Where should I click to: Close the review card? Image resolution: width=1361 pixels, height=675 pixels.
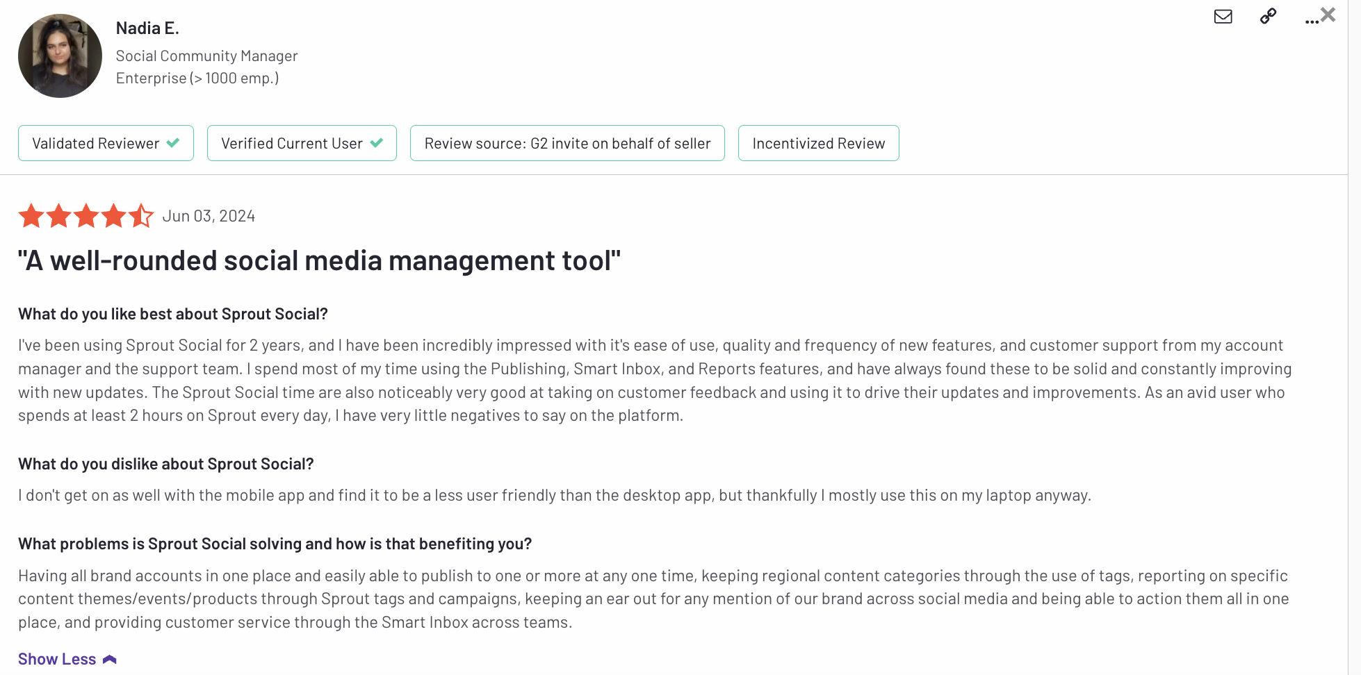1328,14
